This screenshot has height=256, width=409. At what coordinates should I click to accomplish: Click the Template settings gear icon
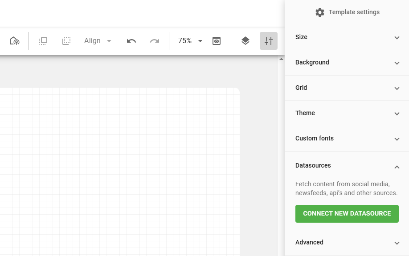click(320, 12)
